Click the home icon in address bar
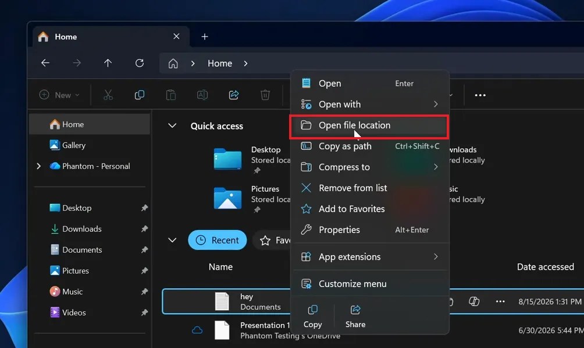584x348 pixels. click(x=173, y=63)
